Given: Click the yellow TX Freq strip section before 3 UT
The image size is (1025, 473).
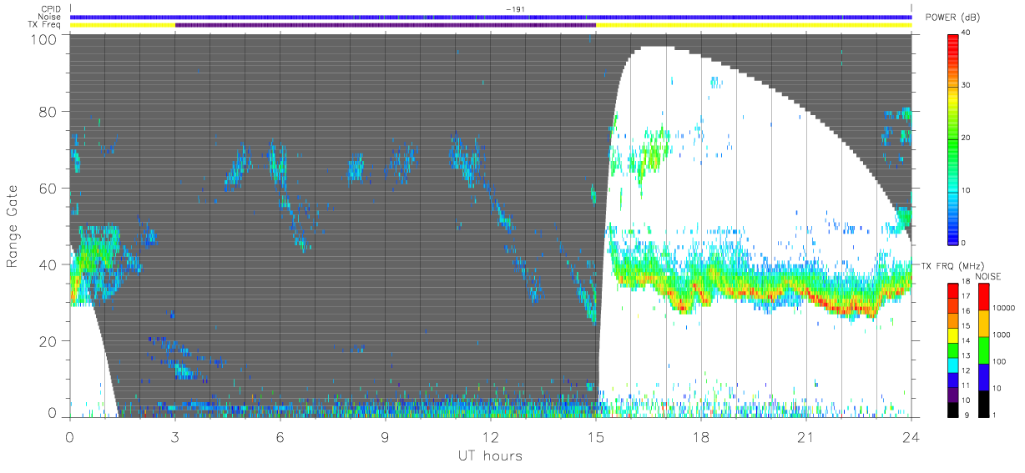Looking at the screenshot, I should (x=123, y=25).
